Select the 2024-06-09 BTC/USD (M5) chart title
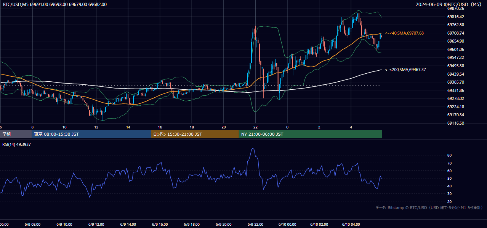This screenshot has height=228, width=487. pyautogui.click(x=449, y=5)
